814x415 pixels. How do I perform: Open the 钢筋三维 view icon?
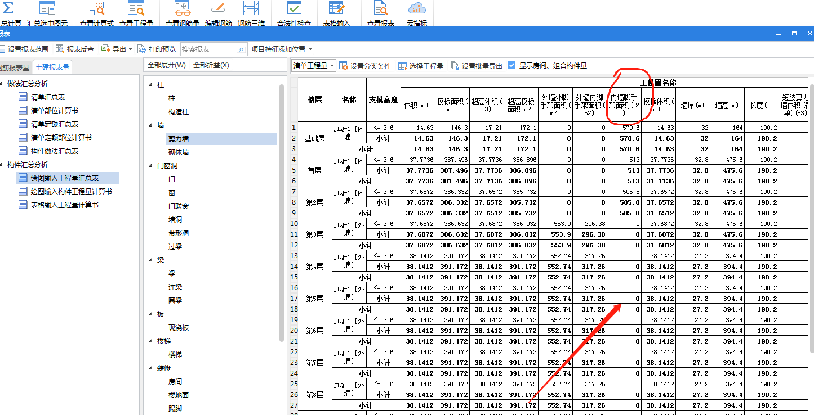(251, 8)
